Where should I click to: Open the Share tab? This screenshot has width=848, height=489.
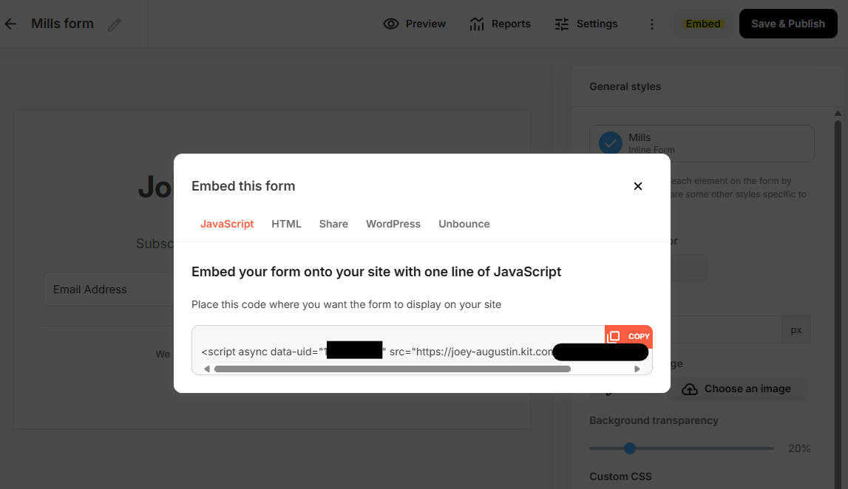[x=333, y=224]
